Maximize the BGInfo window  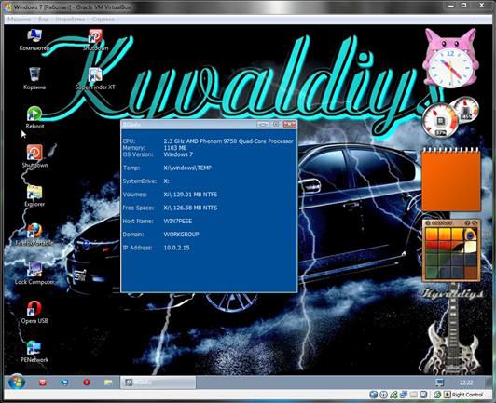[276, 124]
